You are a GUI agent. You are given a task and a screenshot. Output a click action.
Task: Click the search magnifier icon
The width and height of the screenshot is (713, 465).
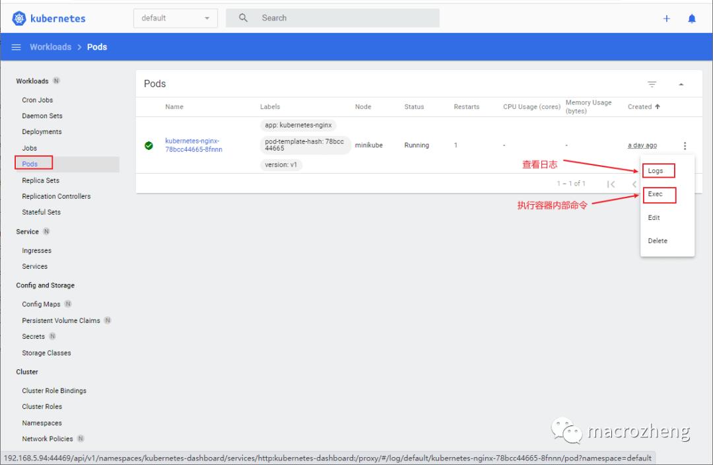coord(244,18)
